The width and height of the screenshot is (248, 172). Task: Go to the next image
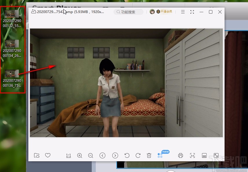115,155
